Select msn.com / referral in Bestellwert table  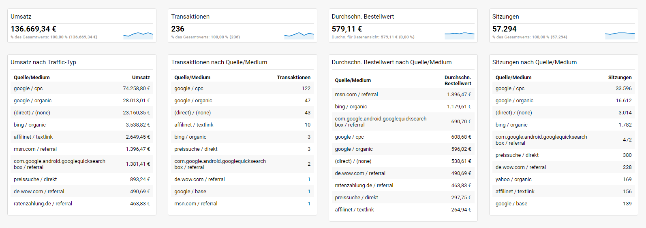pyautogui.click(x=403, y=95)
